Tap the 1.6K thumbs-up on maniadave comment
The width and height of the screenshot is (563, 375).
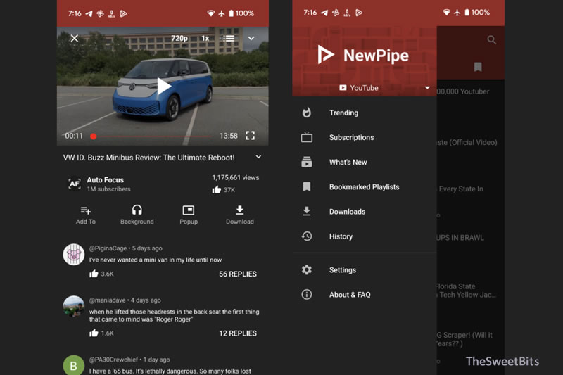(x=94, y=333)
